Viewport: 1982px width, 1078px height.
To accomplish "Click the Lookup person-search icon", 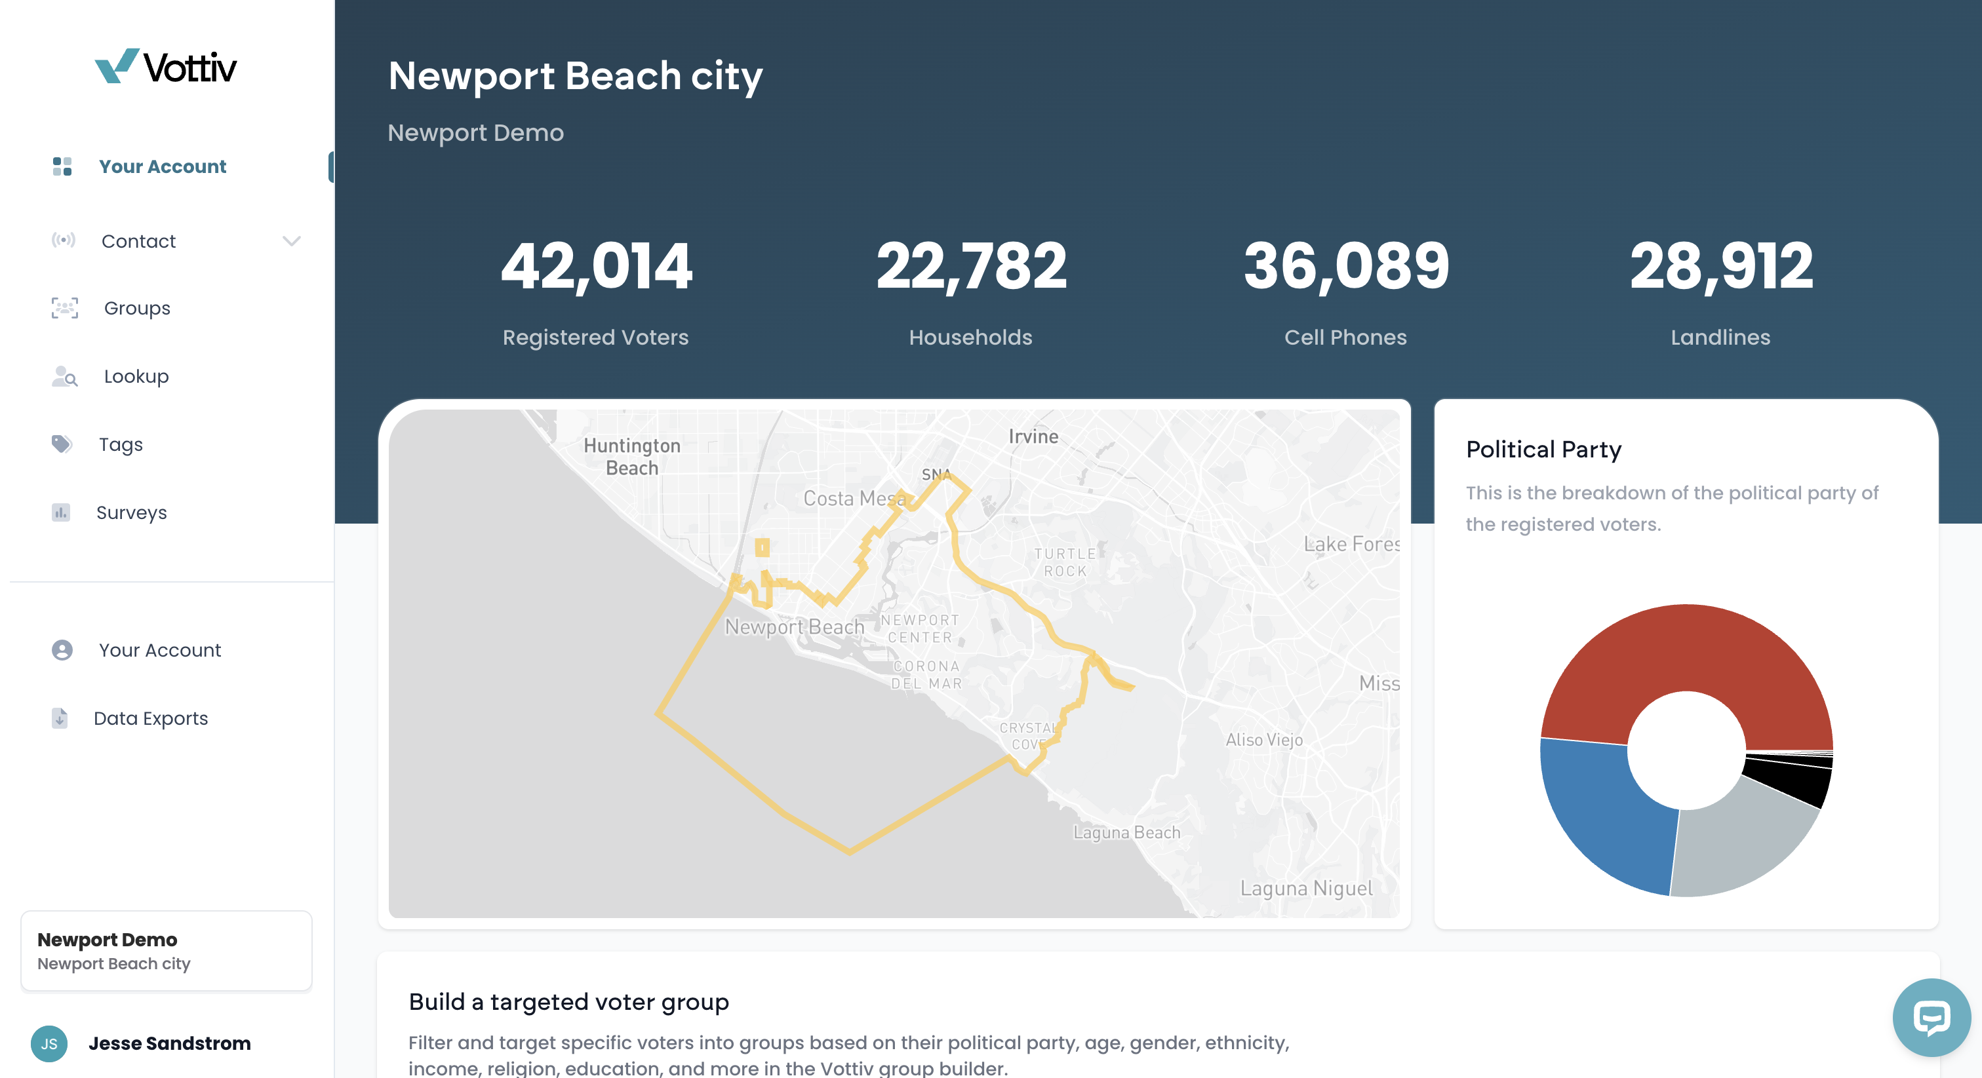I will 65,377.
